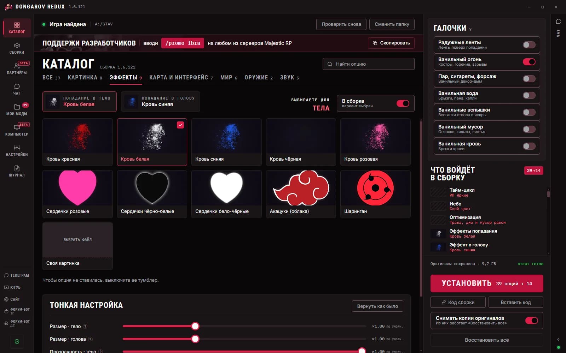This screenshot has height=353, width=566.
Task: Open the Журнал log page
Action: click(17, 171)
